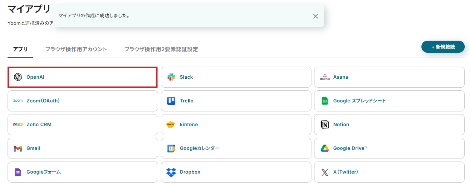Open the Google スプレッドシート label
The height and width of the screenshot is (186, 470).
pos(359,101)
